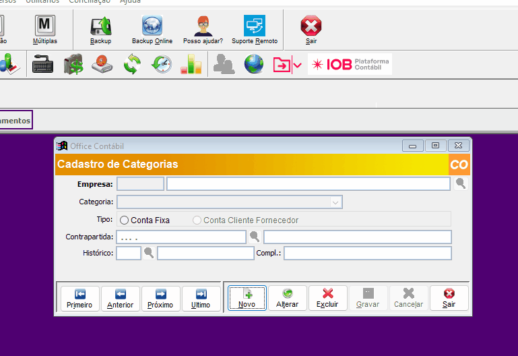
Task: Click the Empresa name field
Action: coord(309,184)
